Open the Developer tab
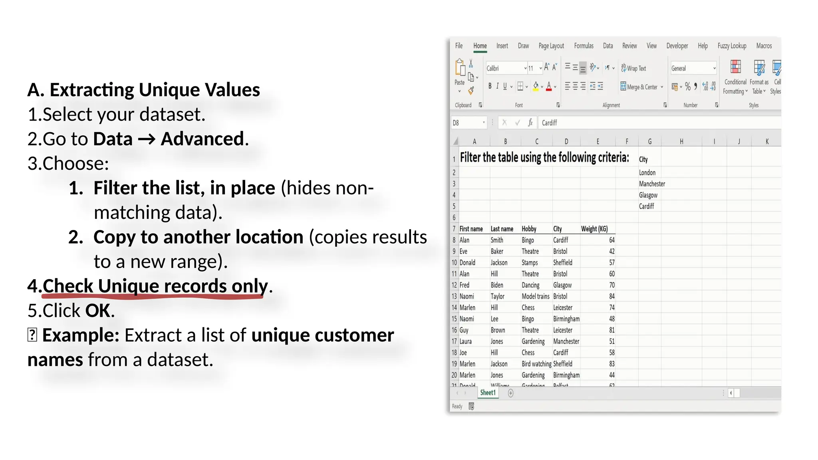Image resolution: width=818 pixels, height=460 pixels. tap(677, 46)
